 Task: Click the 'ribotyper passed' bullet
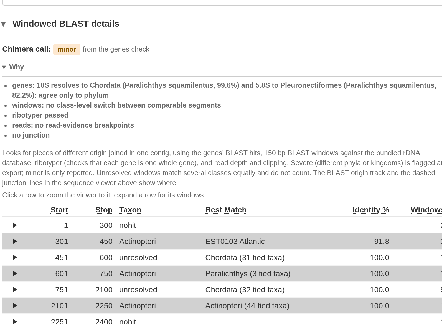(40, 115)
